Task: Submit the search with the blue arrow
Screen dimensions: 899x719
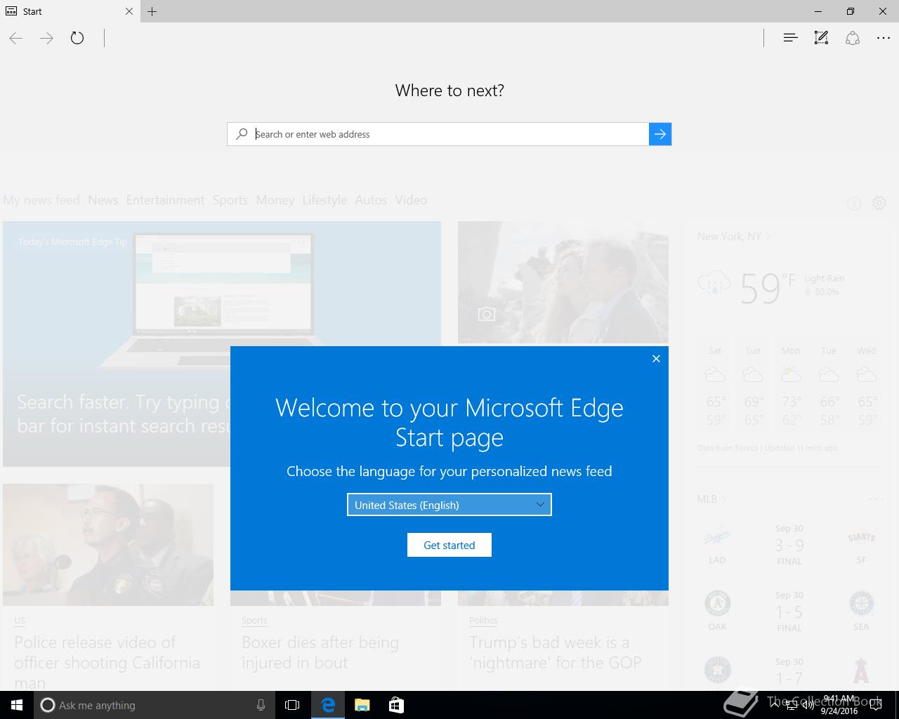Action: click(660, 134)
